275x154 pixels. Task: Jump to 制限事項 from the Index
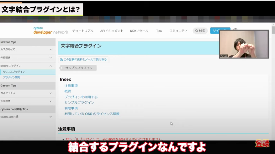click(71, 108)
